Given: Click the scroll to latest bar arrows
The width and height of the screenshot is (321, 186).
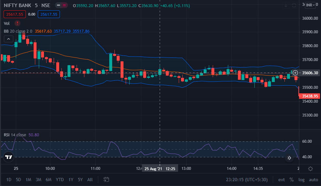Looking at the screenshot, I should pos(289,158).
